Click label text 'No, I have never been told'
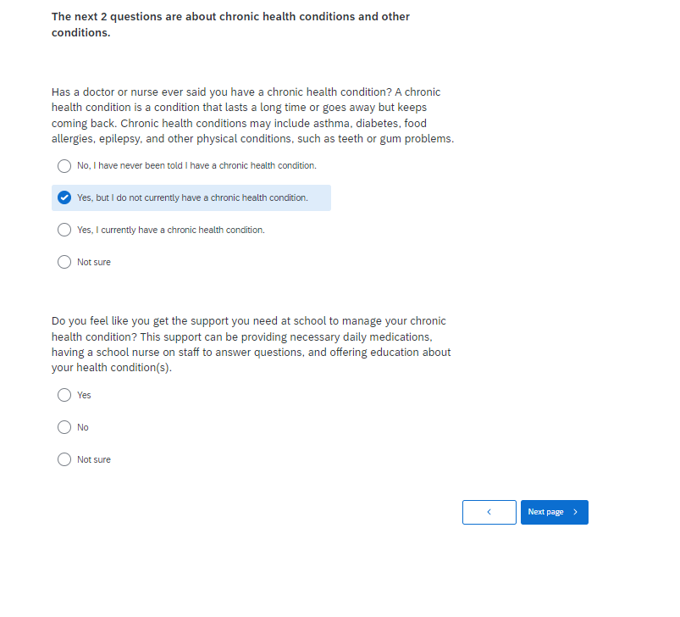 point(196,165)
